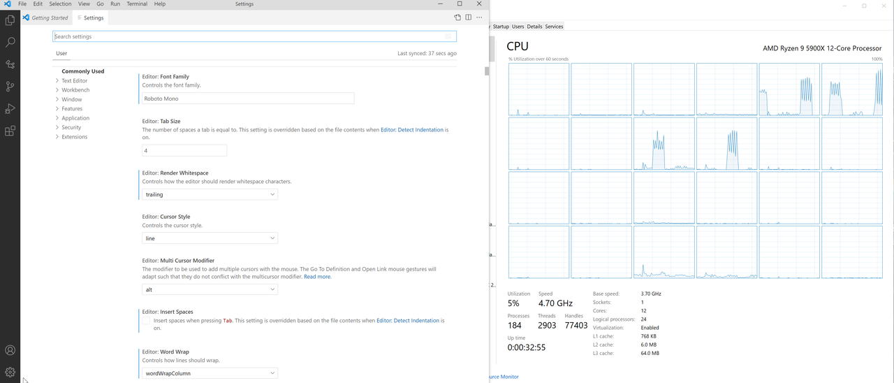The image size is (894, 383).
Task: Click the VS Code logo in the title bar
Action: (8, 4)
